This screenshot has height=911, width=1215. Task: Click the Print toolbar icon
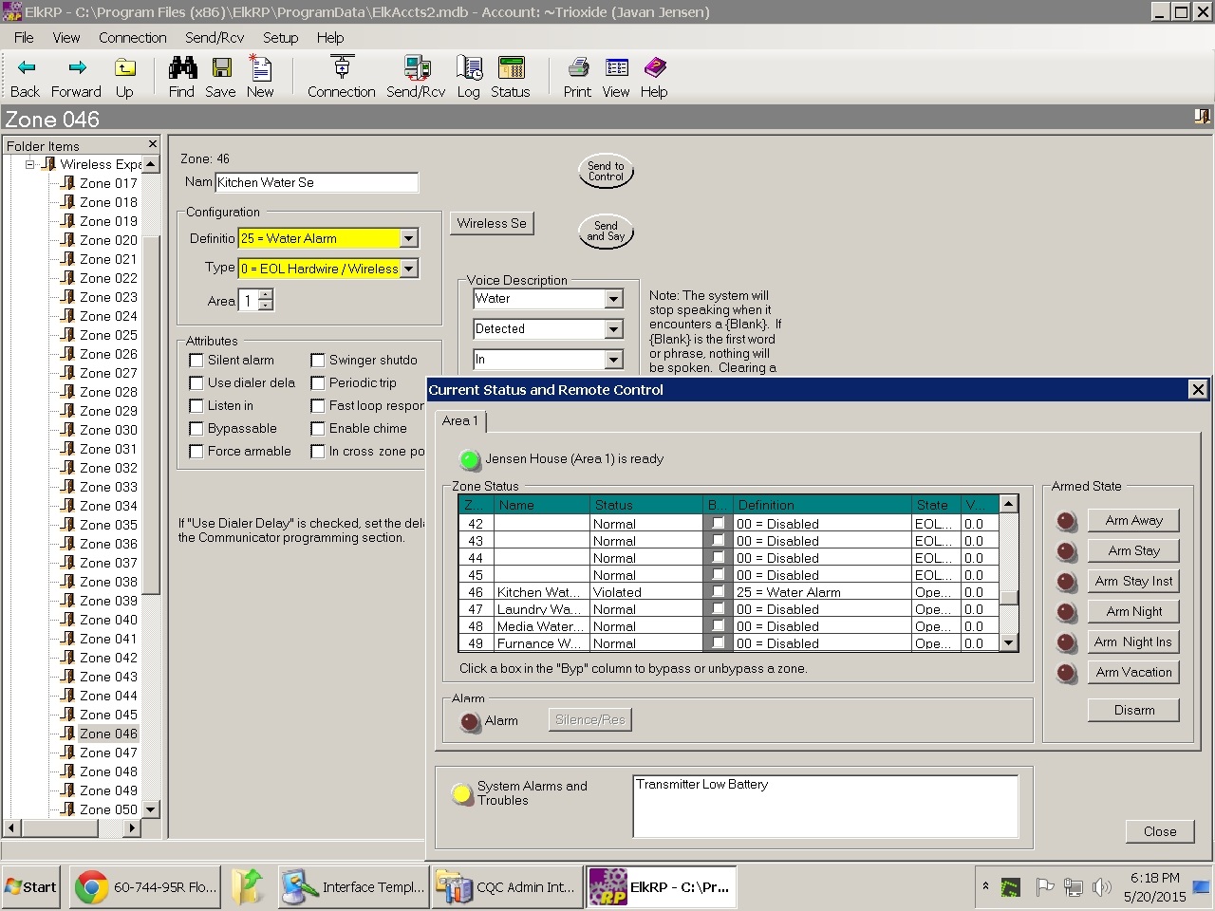click(577, 68)
